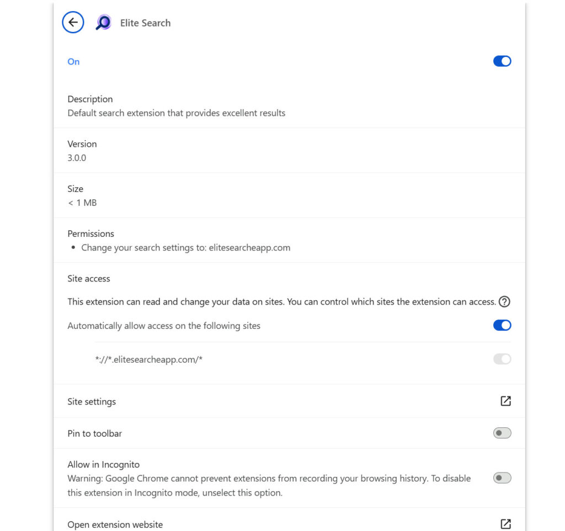The width and height of the screenshot is (565, 531).
Task: Click the '< 1 MB' size value
Action: [82, 203]
